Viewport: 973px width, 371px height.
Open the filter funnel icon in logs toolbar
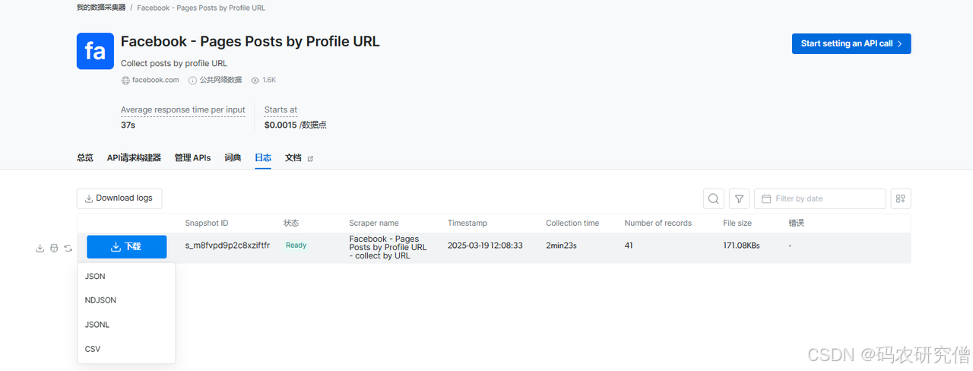pyautogui.click(x=740, y=198)
